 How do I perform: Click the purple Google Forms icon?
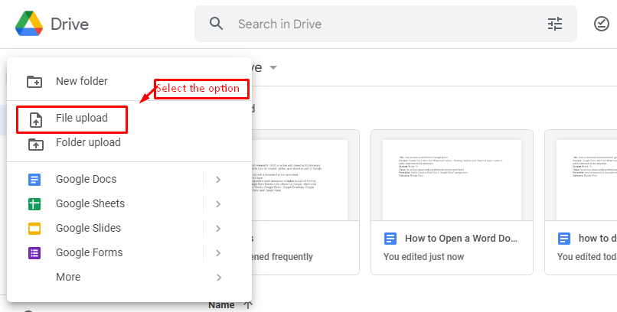(x=34, y=253)
